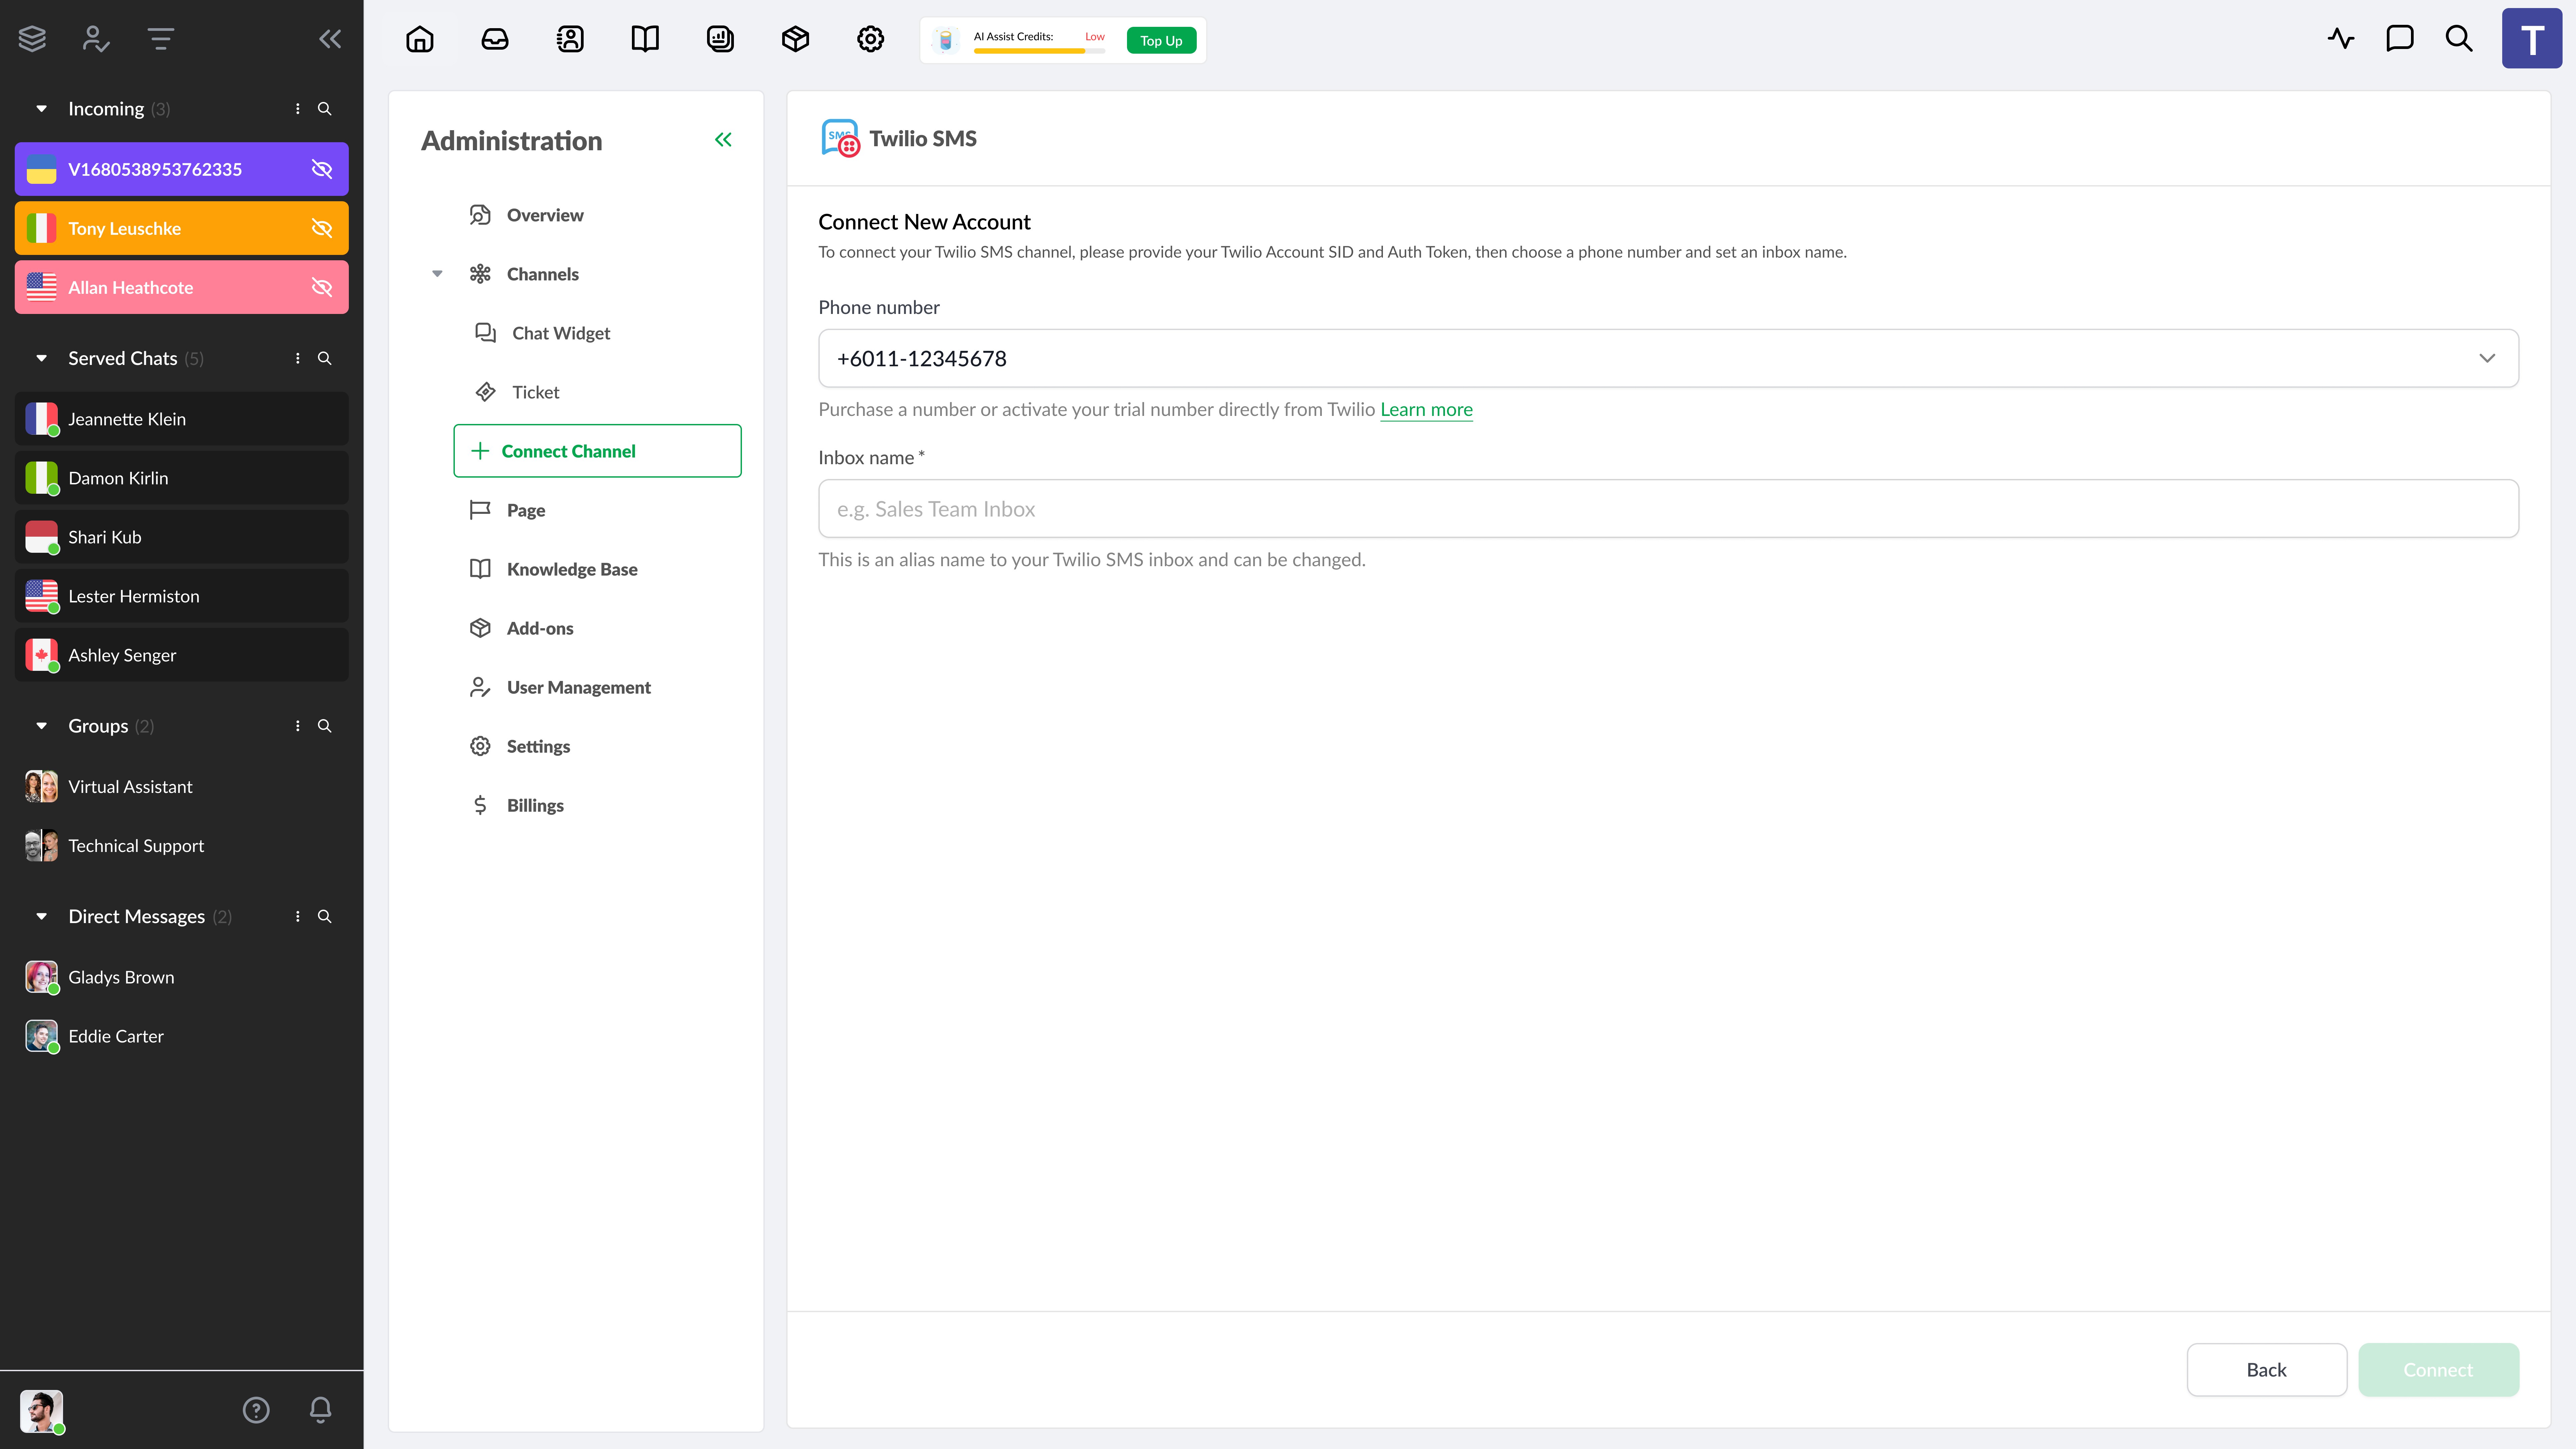
Task: Collapse the Served Chats section
Action: pyautogui.click(x=41, y=358)
